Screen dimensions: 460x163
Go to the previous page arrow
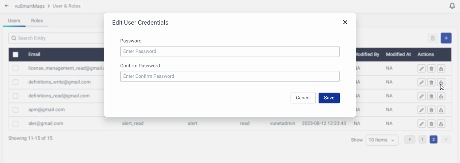coord(410,139)
